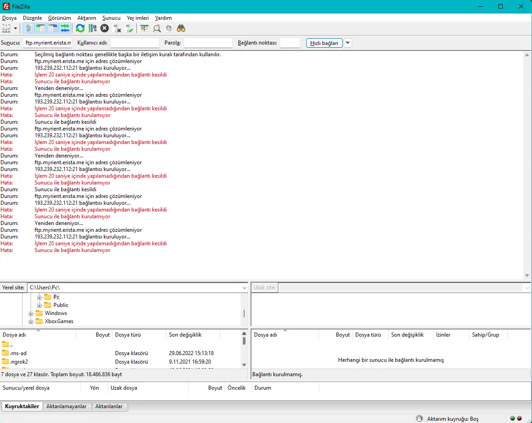Viewport: 532px width, 423px height.
Task: Open the Site Manager icon
Action: point(6,28)
